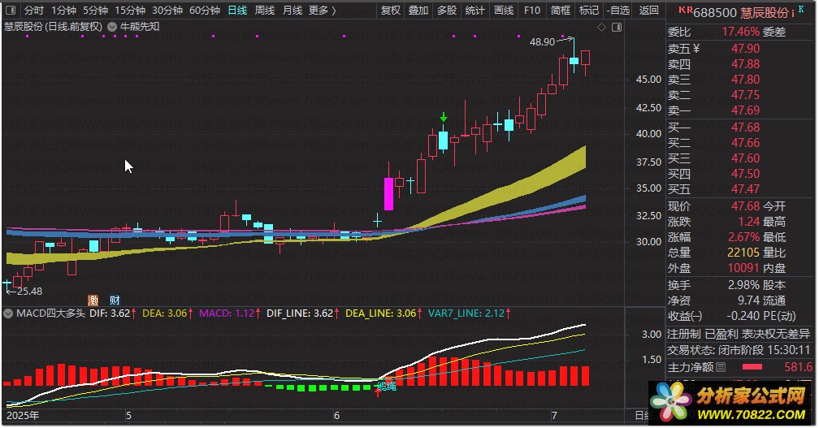Viewport: 819px width, 428px height.
Task: Click the 交易状态 闭市阶段 status line
Action: (x=739, y=350)
